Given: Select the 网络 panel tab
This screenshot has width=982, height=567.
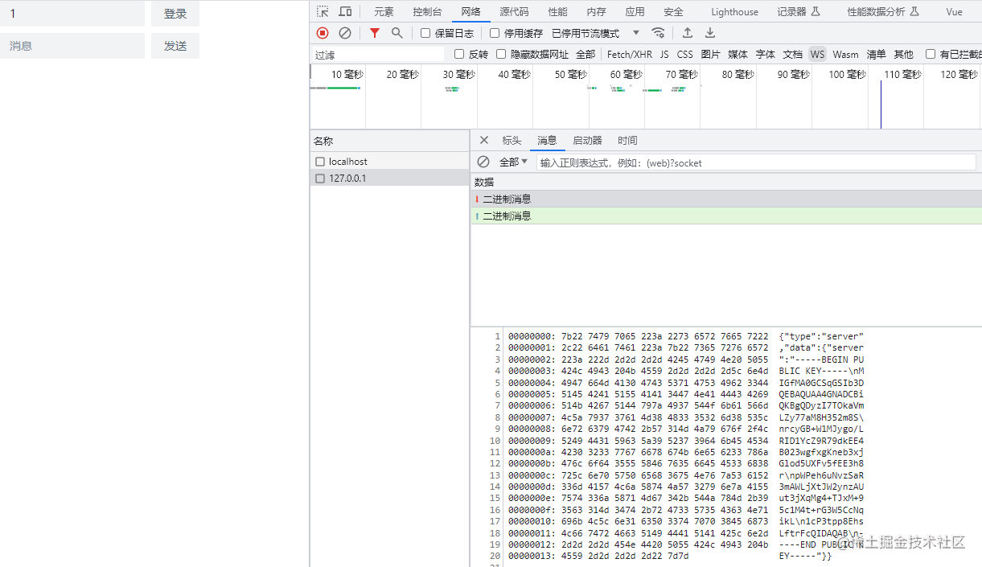Looking at the screenshot, I should pos(471,11).
